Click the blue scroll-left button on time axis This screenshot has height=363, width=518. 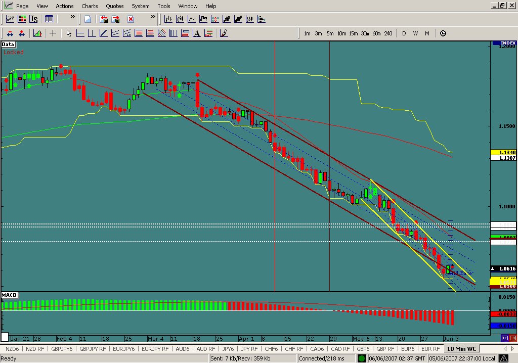click(x=504, y=338)
